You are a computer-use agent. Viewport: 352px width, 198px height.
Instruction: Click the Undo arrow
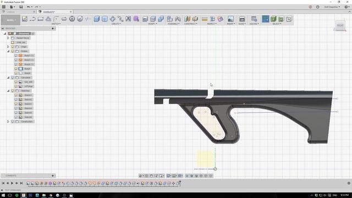pyautogui.click(x=28, y=7)
